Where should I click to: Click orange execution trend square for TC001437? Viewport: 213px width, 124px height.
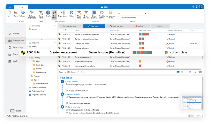tap(140, 61)
